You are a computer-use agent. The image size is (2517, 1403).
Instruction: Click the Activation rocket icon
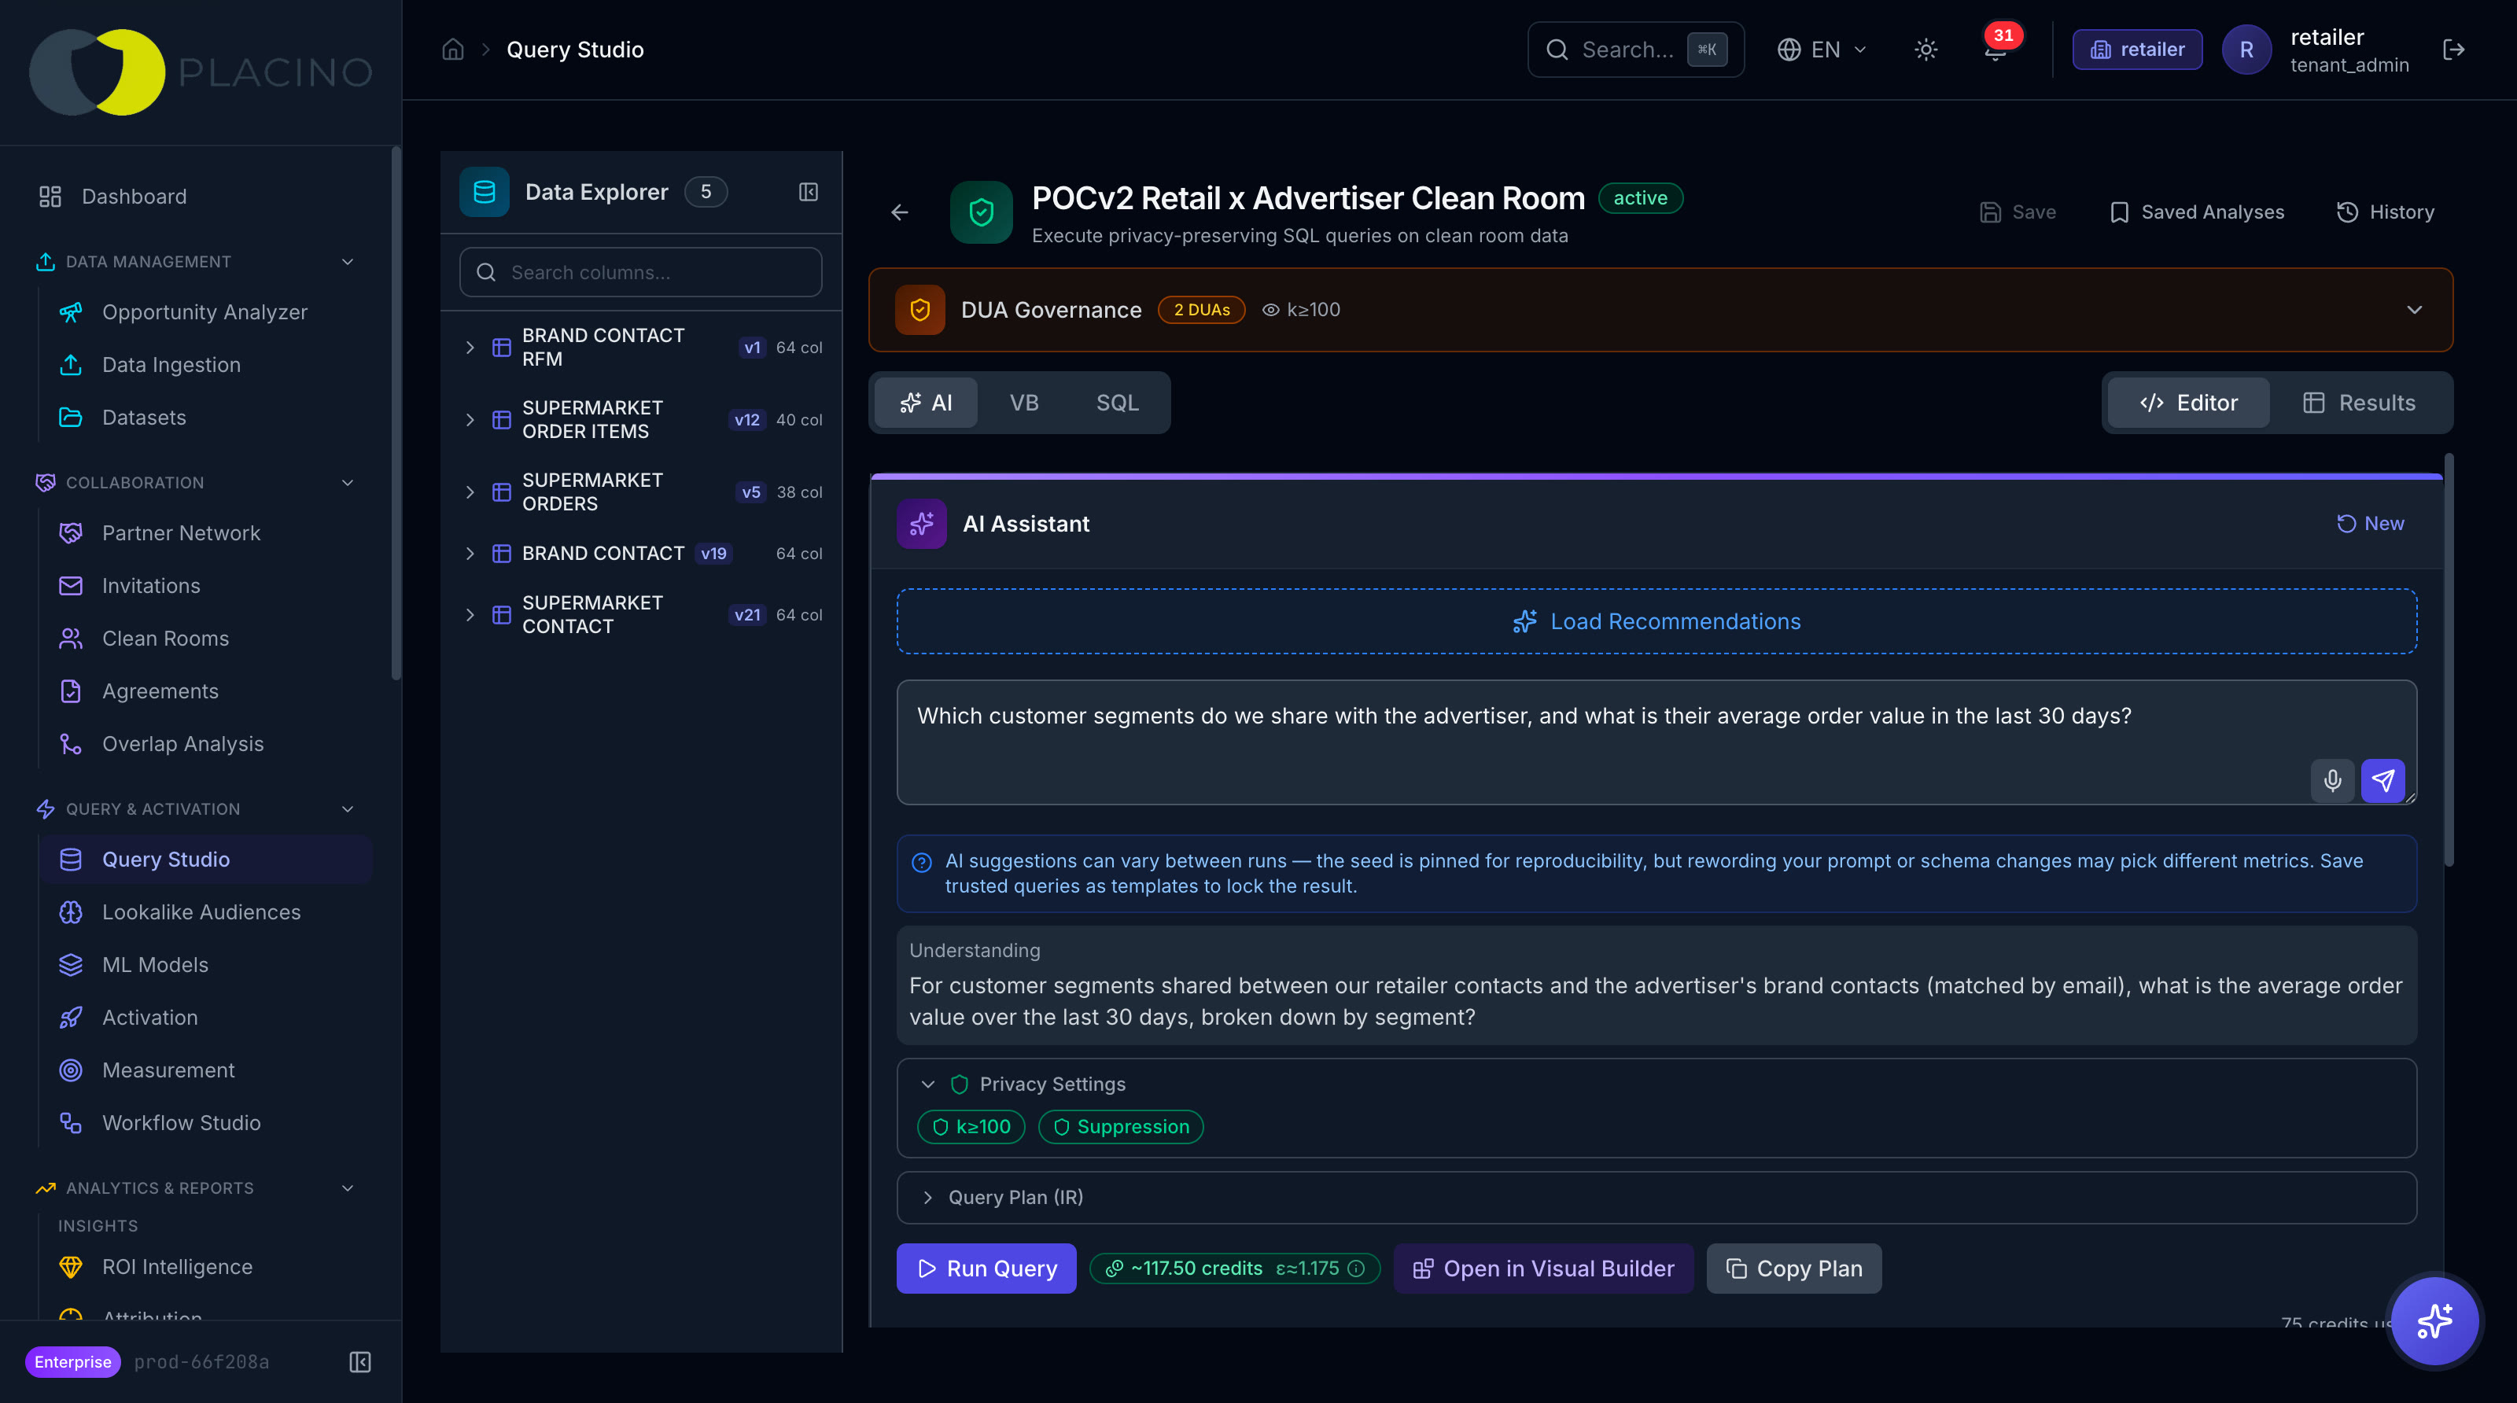[70, 1017]
